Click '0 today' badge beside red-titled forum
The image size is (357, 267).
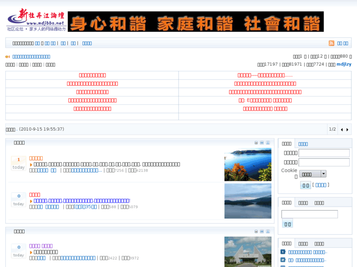click(19, 200)
